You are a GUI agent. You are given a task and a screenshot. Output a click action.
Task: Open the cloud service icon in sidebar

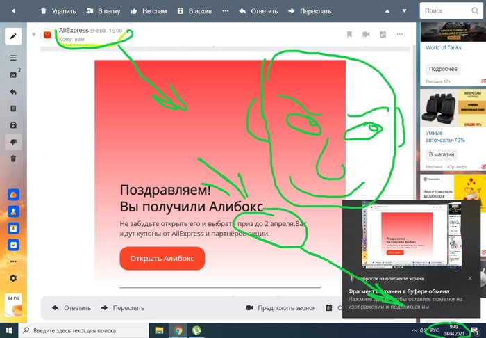(x=13, y=195)
